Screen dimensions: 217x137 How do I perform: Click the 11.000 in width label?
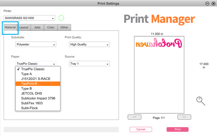(x=157, y=34)
